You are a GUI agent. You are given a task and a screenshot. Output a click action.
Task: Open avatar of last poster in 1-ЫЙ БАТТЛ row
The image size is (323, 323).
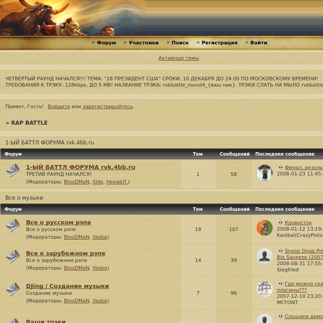click(x=265, y=173)
